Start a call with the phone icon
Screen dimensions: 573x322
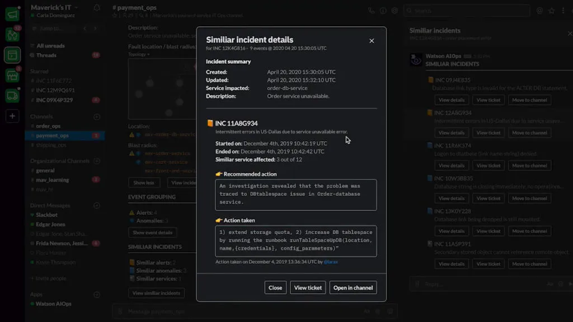[x=372, y=11]
